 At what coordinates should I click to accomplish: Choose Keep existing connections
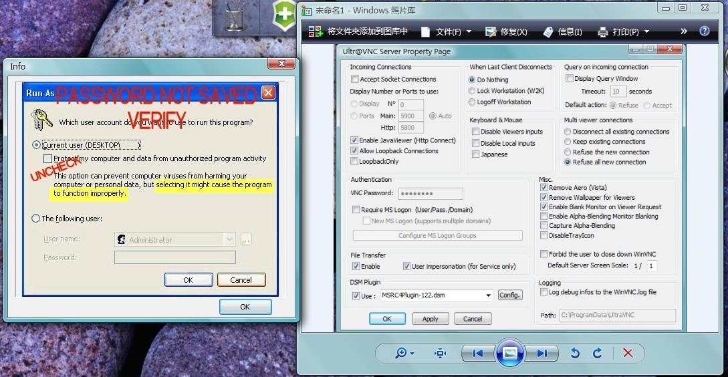[x=568, y=142]
